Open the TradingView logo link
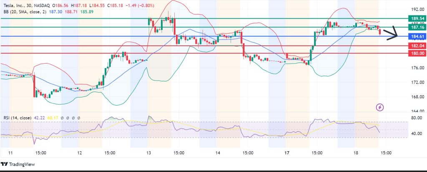427x172 pixels. click(18, 165)
